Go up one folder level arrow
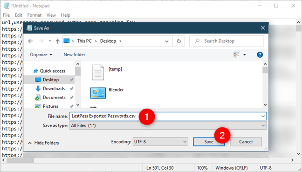This screenshot has width=302, height=172. 58,41
